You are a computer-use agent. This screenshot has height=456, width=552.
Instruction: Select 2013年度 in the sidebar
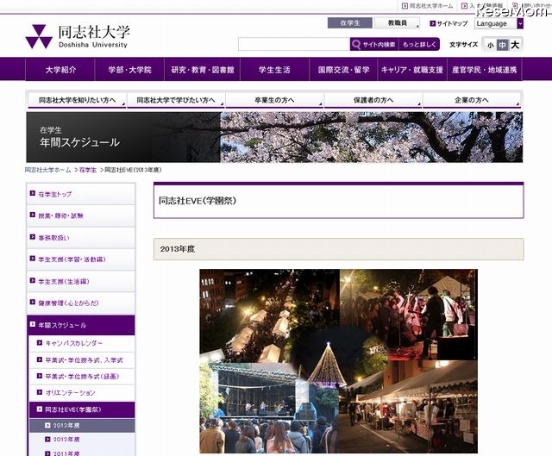tap(82, 425)
